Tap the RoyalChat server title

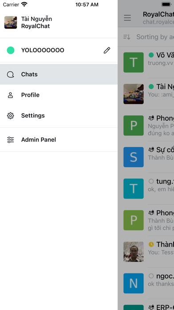point(158,14)
